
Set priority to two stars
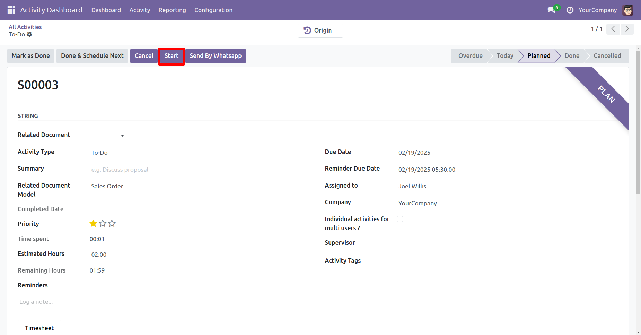click(103, 223)
